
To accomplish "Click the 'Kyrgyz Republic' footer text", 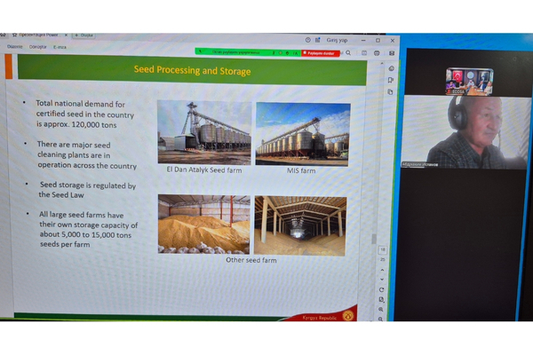I will [x=320, y=318].
